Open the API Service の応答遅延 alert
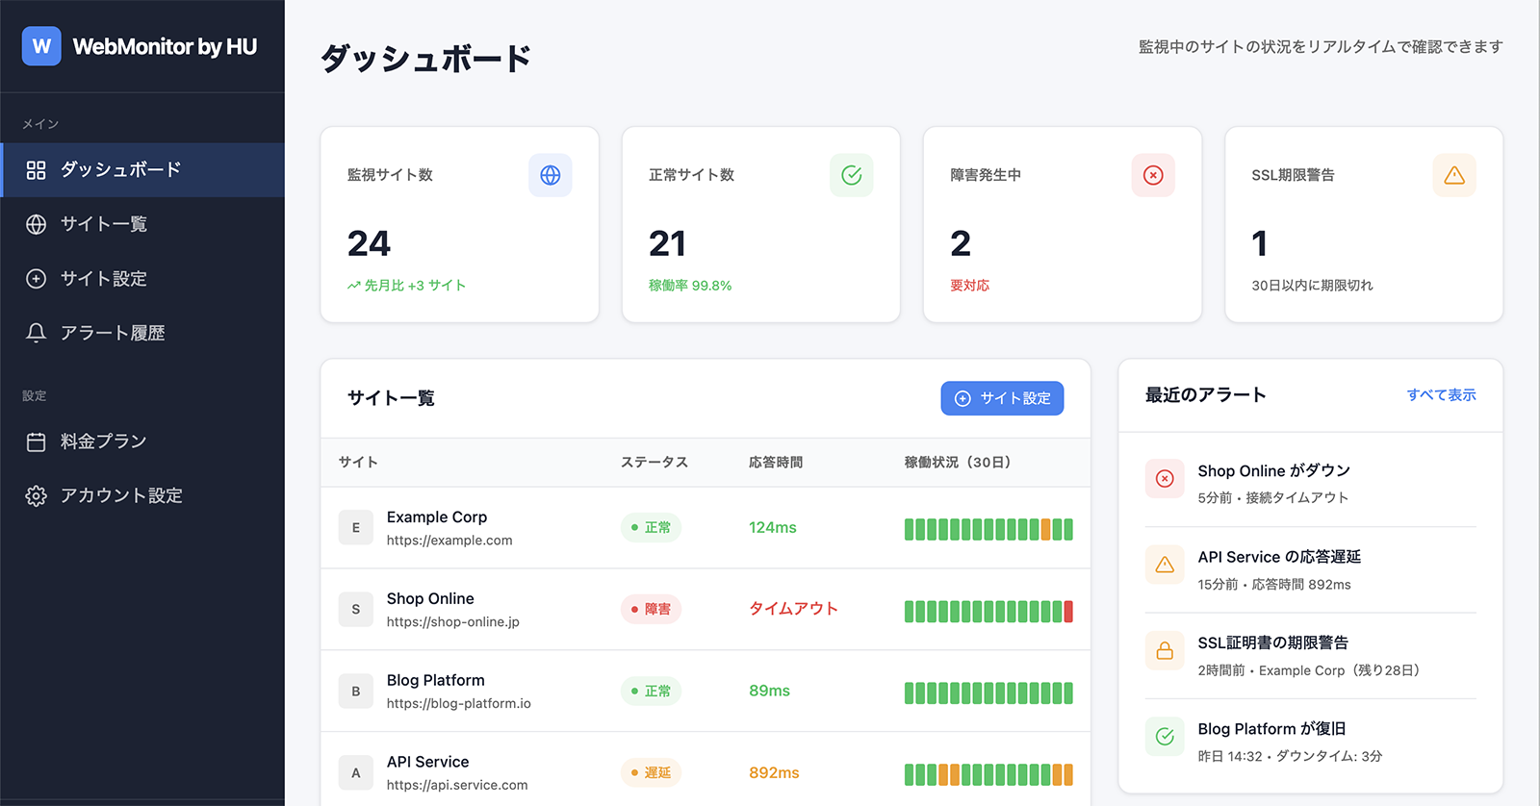Screen dimensions: 1540x806 pos(1311,570)
